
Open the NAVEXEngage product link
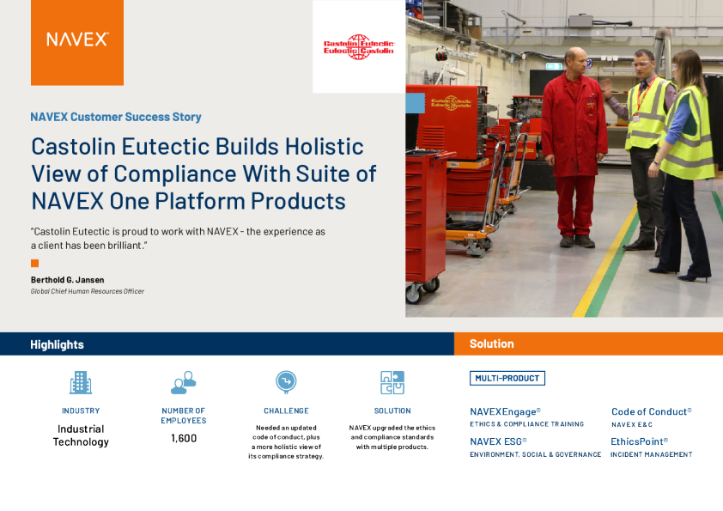(x=505, y=411)
